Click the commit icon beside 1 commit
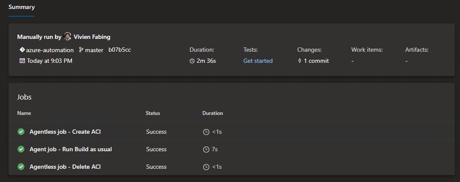460x182 pixels. point(300,61)
